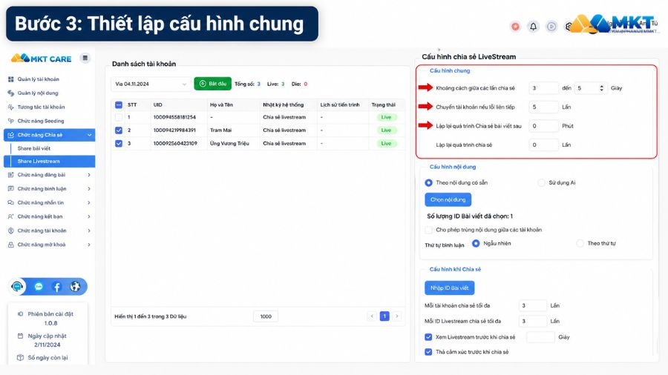Viewport: 668px width, 375px height.
Task: Click the red record icon in header
Action: [x=516, y=27]
